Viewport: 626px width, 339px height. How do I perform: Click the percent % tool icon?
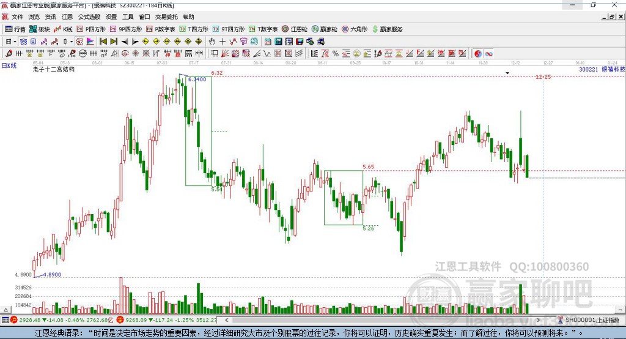(x=336, y=54)
